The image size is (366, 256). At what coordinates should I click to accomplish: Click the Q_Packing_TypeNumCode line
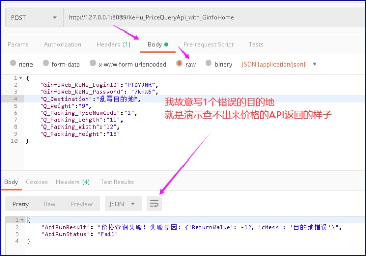pyautogui.click(x=88, y=113)
